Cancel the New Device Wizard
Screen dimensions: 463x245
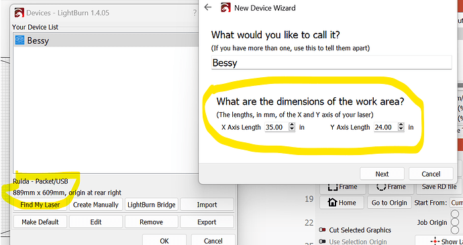pyautogui.click(x=431, y=174)
